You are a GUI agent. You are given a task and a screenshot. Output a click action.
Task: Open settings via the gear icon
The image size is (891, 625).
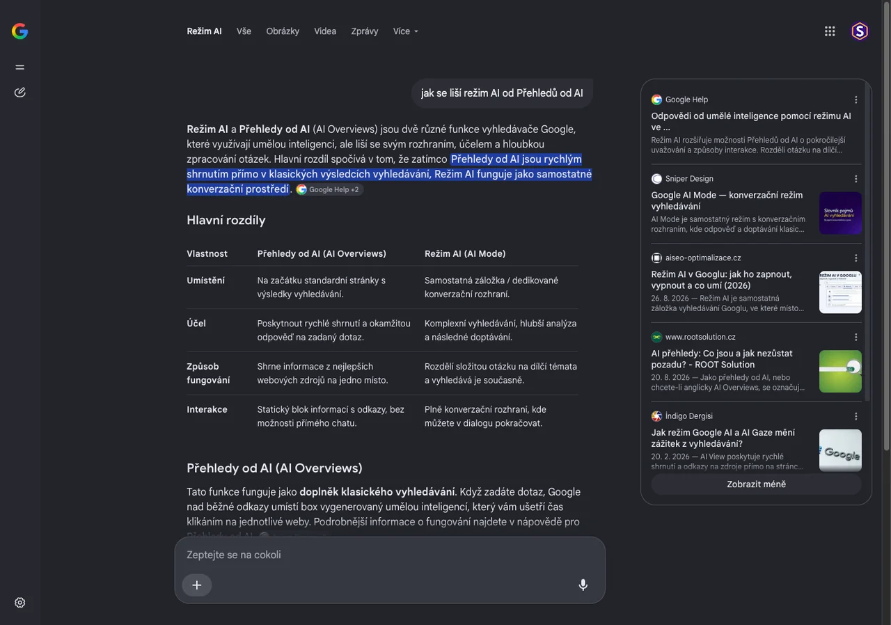(x=19, y=603)
